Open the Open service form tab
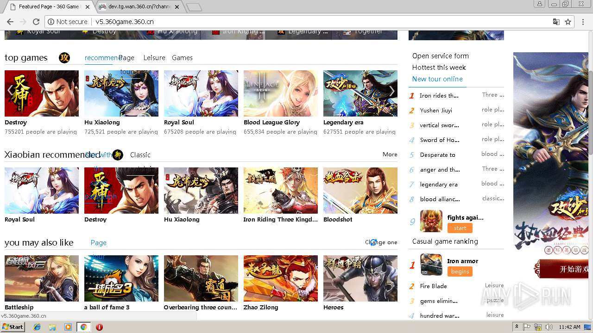 point(441,56)
